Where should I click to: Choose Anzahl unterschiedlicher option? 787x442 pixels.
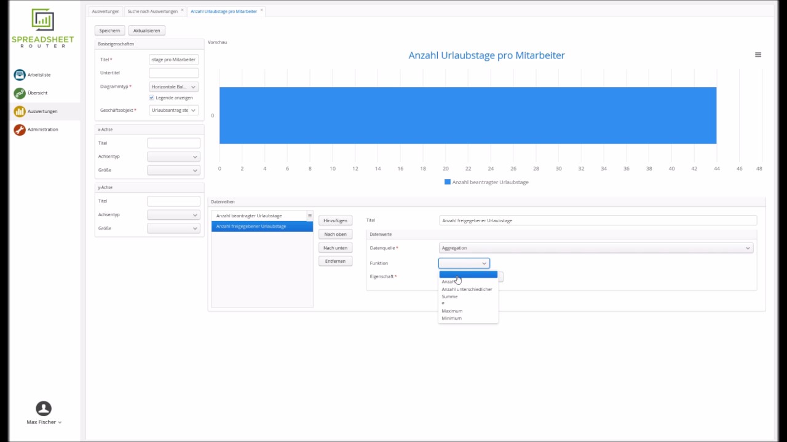coord(468,289)
